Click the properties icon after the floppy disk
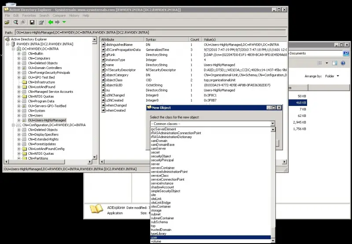352x244 pixels. (41, 22)
